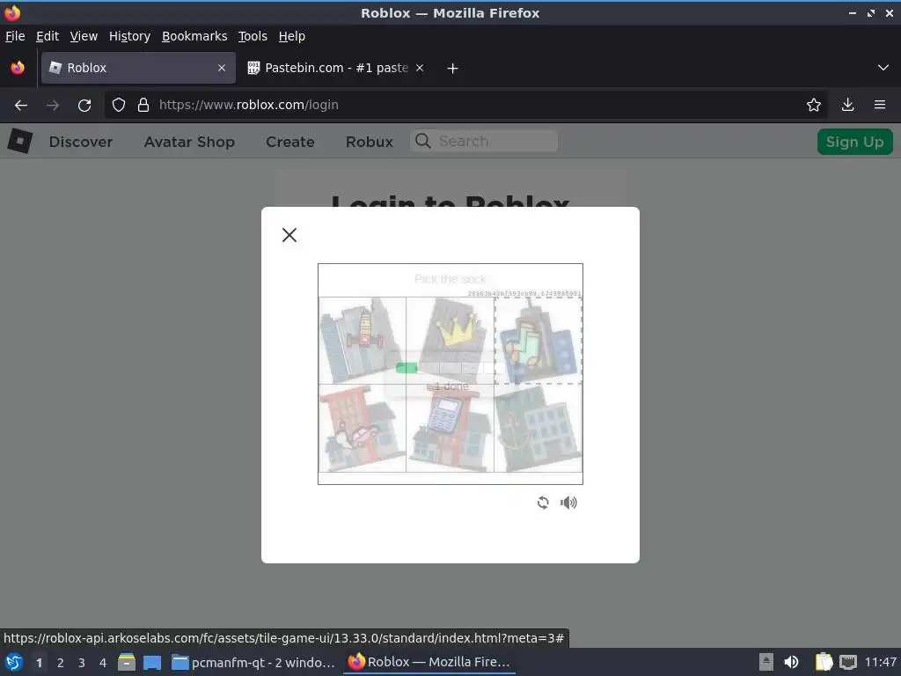Viewport: 901px width, 676px height.
Task: Switch to virtual desktop 2
Action: pyautogui.click(x=60, y=663)
